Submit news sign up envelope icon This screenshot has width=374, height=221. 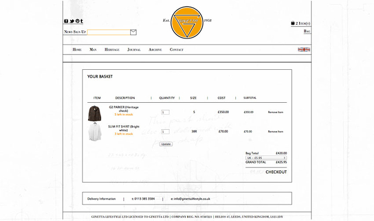133,32
